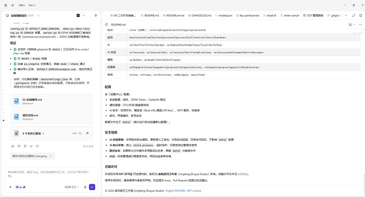Screen dimensions: 365x197
Task: Click the split panel icon at tab bar end
Action: tap(360, 15)
